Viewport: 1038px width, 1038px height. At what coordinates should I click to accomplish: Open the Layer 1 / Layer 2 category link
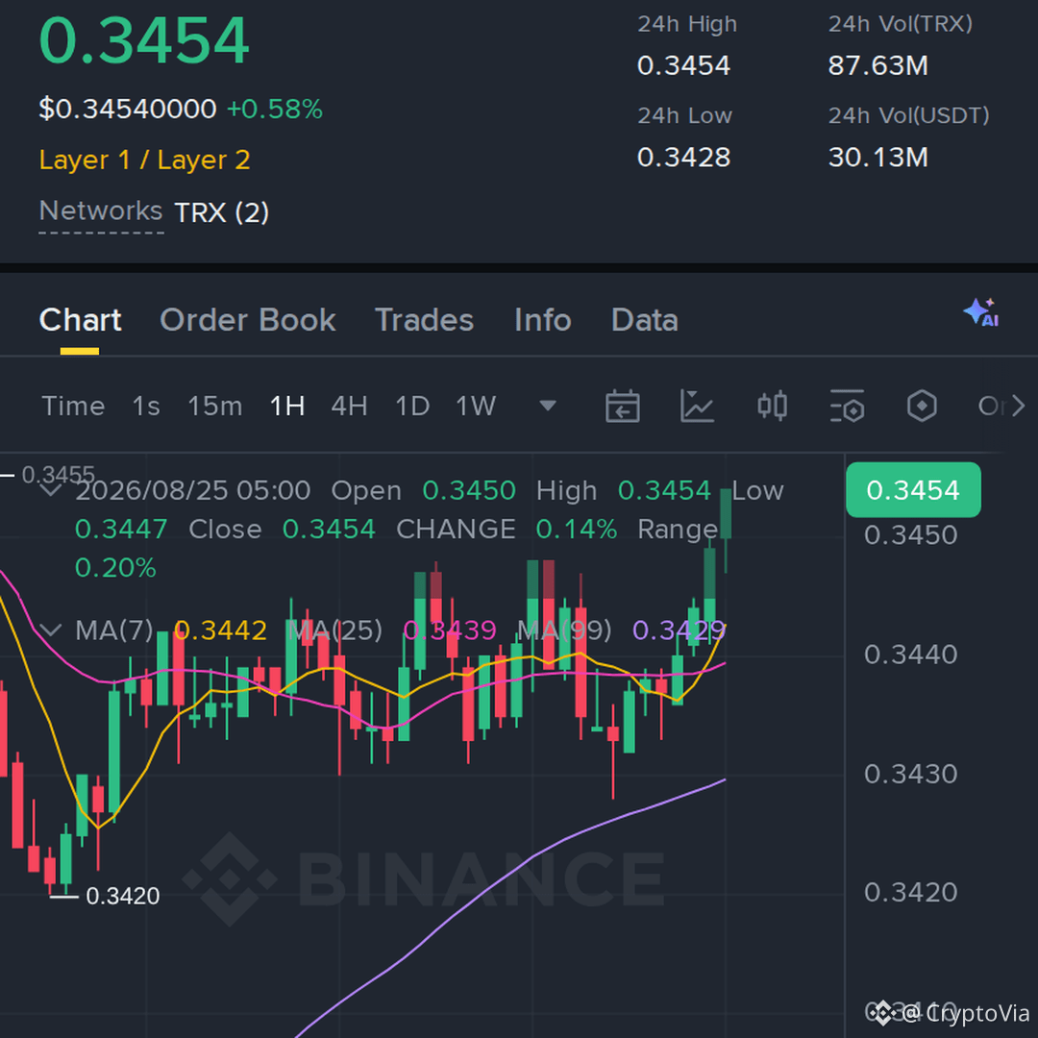click(x=144, y=161)
